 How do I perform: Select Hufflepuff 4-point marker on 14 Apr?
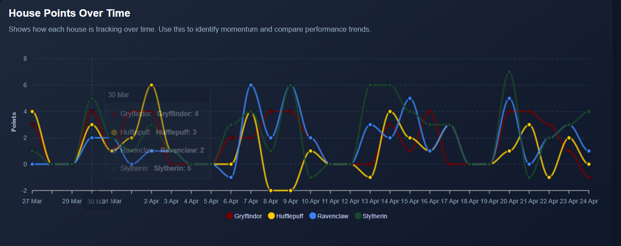pos(390,111)
